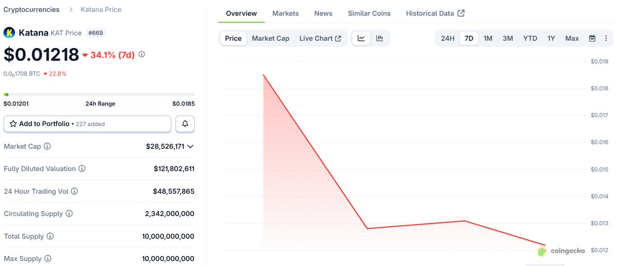Show Market Cap info tooltip icon
The width and height of the screenshot is (620, 266).
click(x=48, y=147)
